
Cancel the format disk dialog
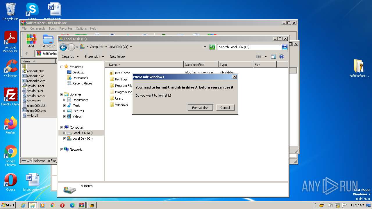(x=225, y=108)
